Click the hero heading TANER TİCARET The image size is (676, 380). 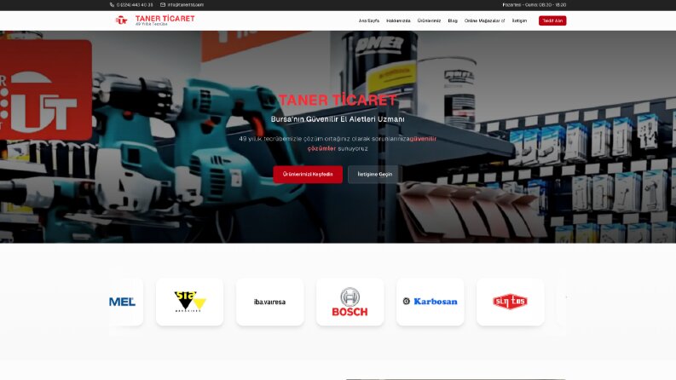[x=338, y=101]
